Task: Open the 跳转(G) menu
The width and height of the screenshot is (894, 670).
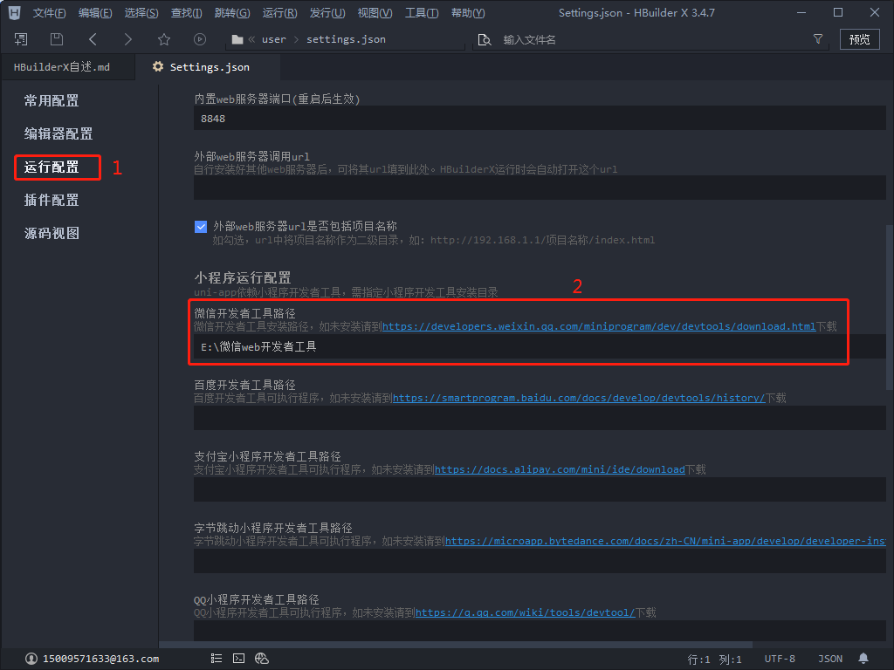Action: [232, 12]
